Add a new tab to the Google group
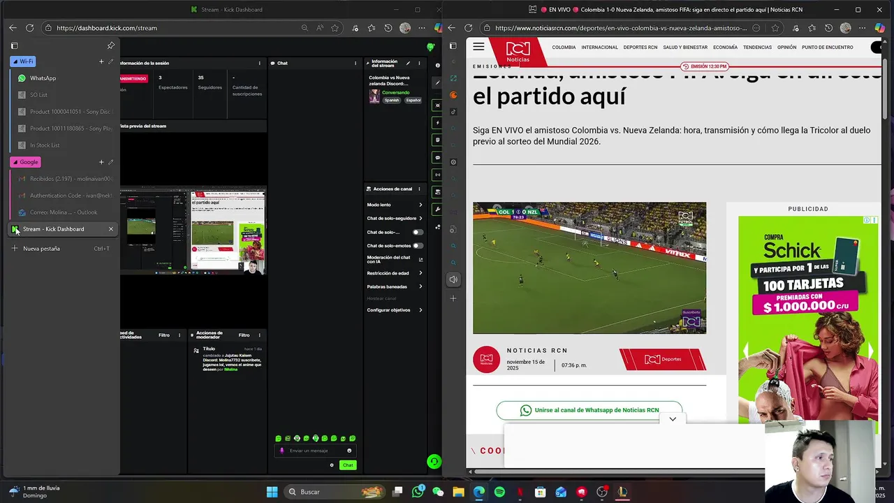Screen dimensions: 894x503 [x=101, y=162]
